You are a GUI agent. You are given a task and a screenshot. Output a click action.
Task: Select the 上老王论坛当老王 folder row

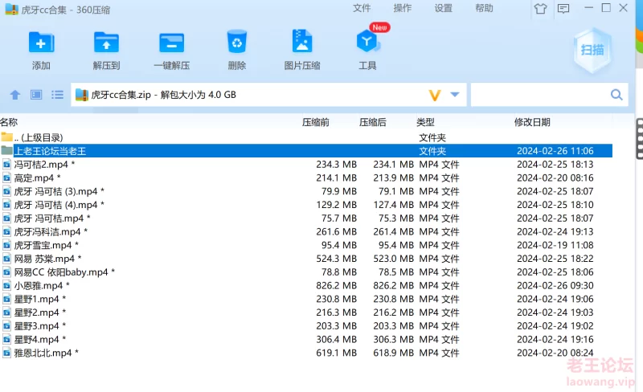tap(306, 151)
